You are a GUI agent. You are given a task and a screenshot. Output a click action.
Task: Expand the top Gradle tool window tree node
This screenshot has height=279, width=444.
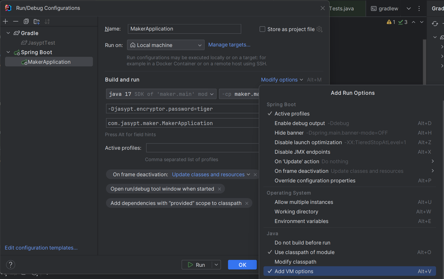435,37
